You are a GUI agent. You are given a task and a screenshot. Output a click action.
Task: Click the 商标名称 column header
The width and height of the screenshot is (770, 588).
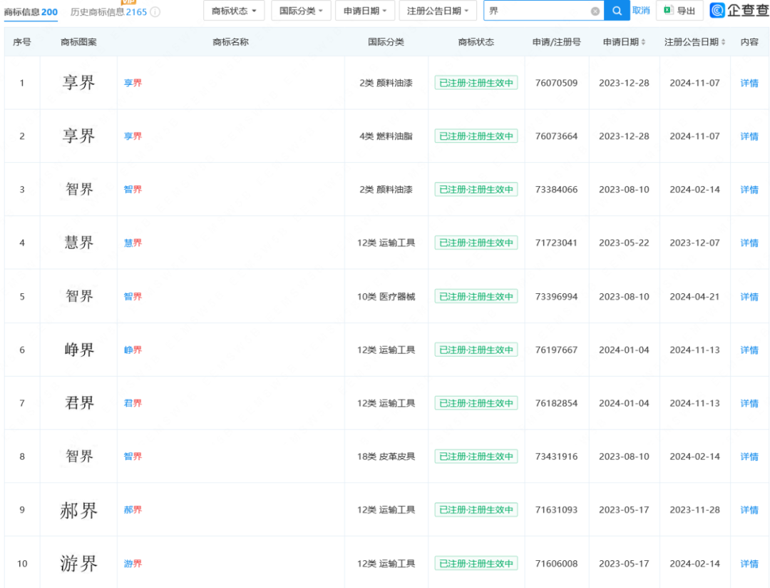tap(231, 42)
